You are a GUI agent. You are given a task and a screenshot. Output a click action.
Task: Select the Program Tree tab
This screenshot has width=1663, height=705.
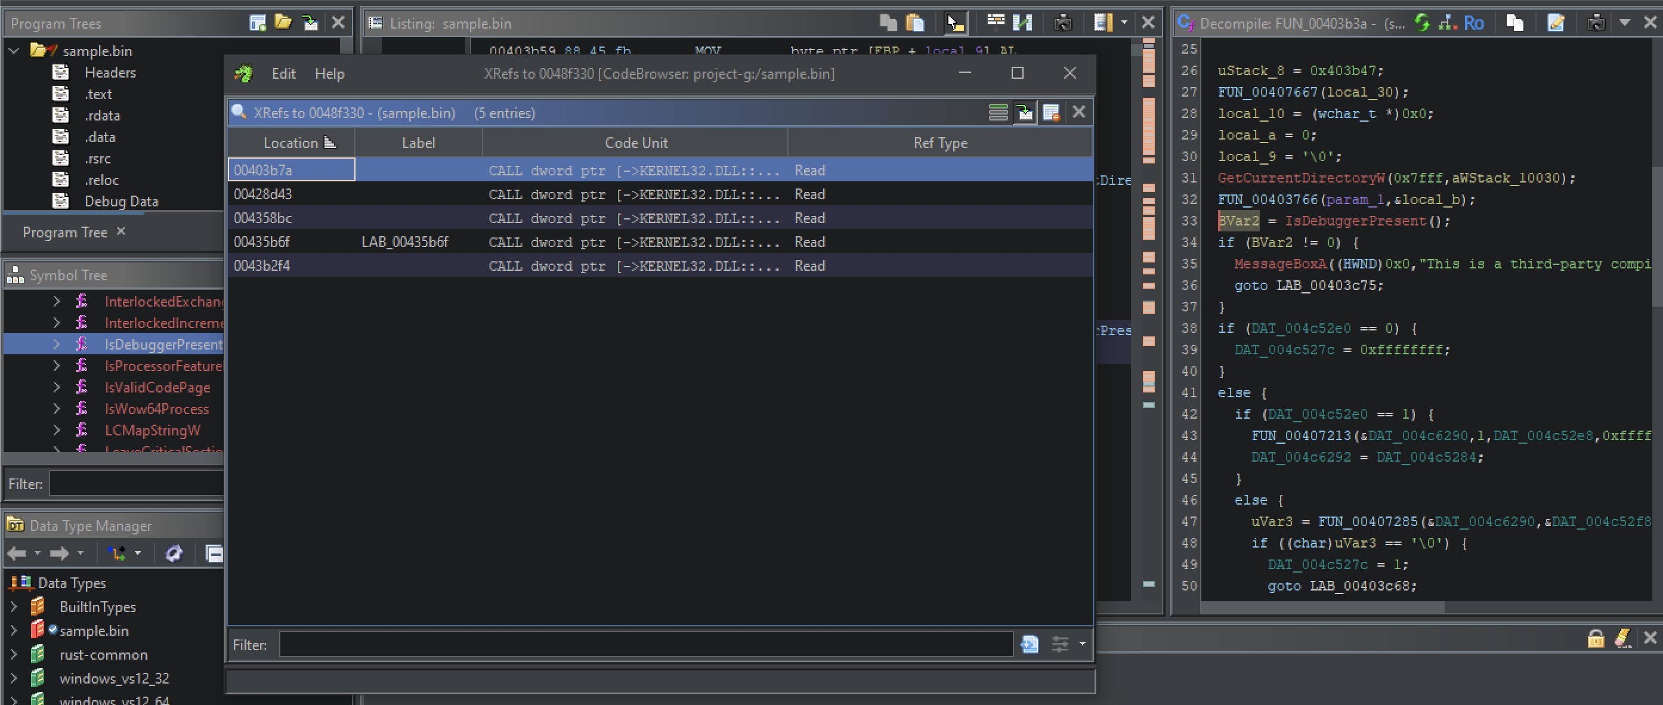point(64,233)
